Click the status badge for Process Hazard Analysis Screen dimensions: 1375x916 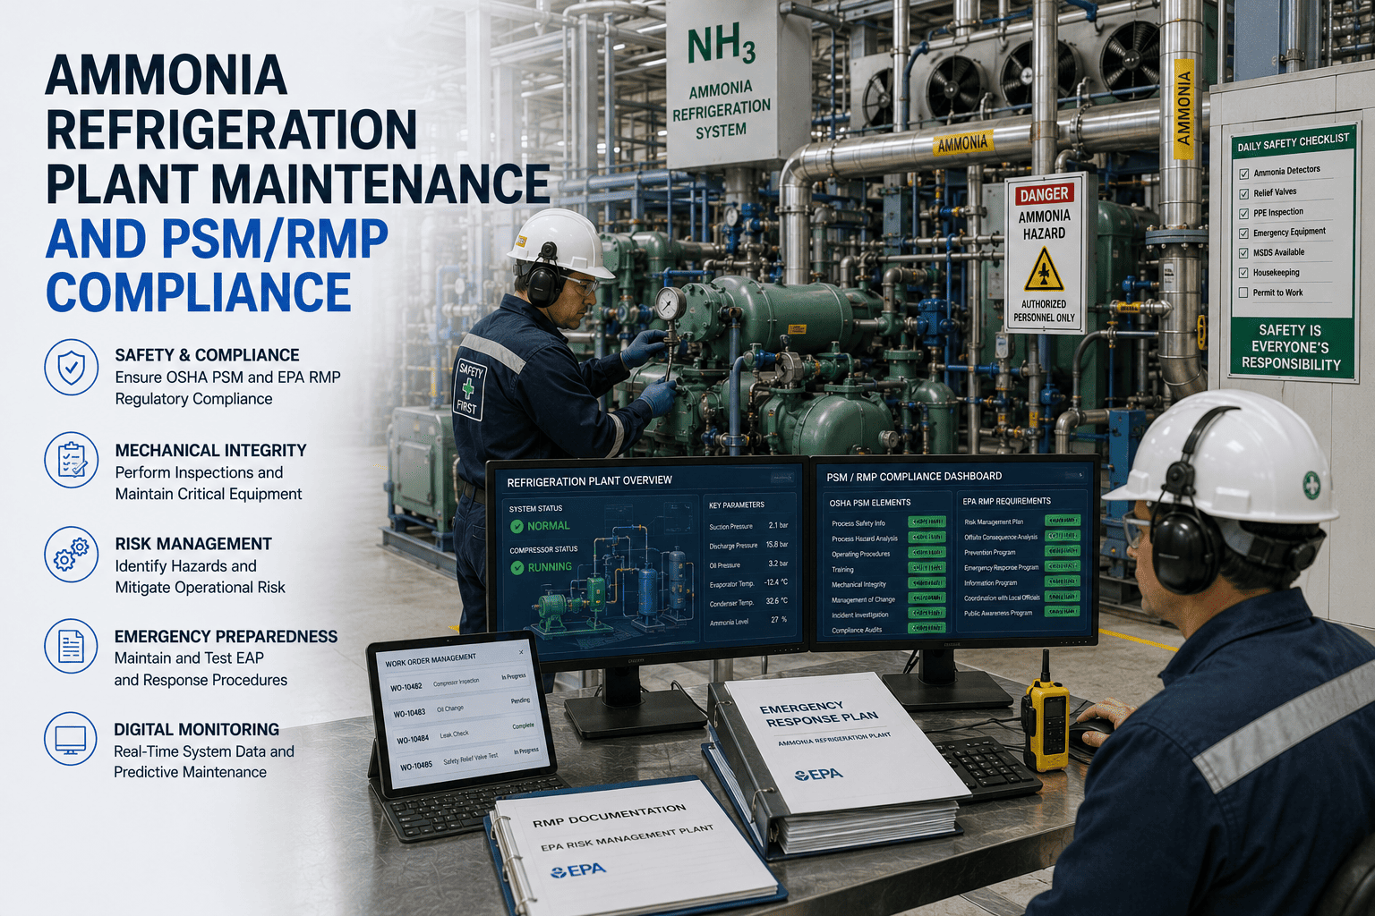tap(927, 538)
